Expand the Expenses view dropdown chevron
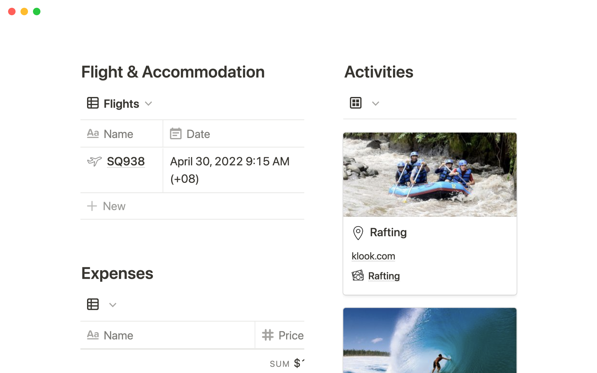This screenshot has width=597, height=373. 113,305
